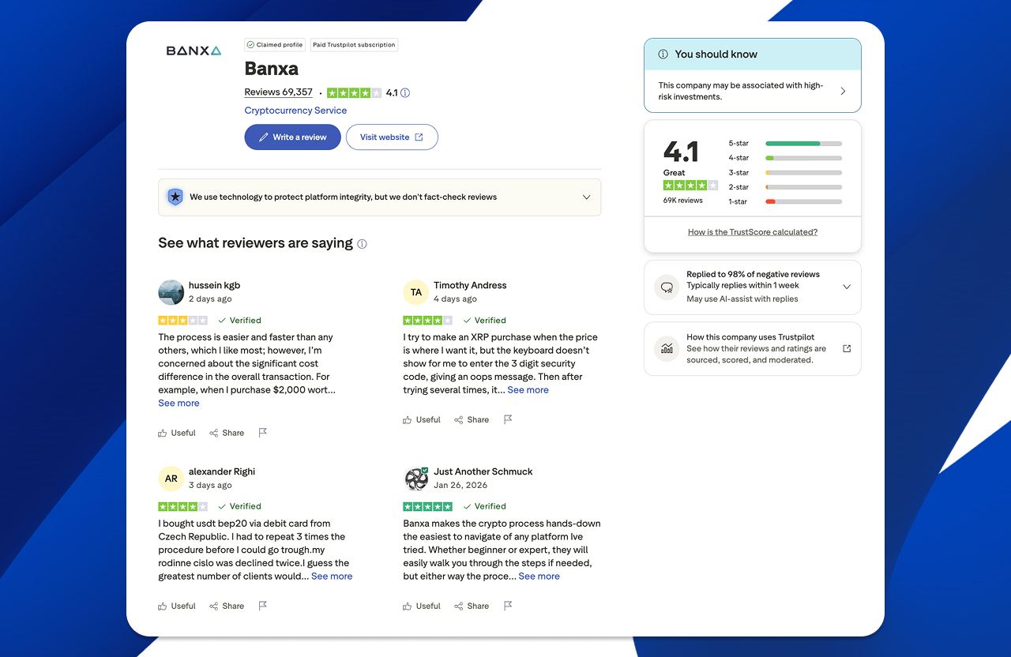Image resolution: width=1011 pixels, height=657 pixels.
Task: Click the 5-star green rating bar
Action: pos(794,143)
